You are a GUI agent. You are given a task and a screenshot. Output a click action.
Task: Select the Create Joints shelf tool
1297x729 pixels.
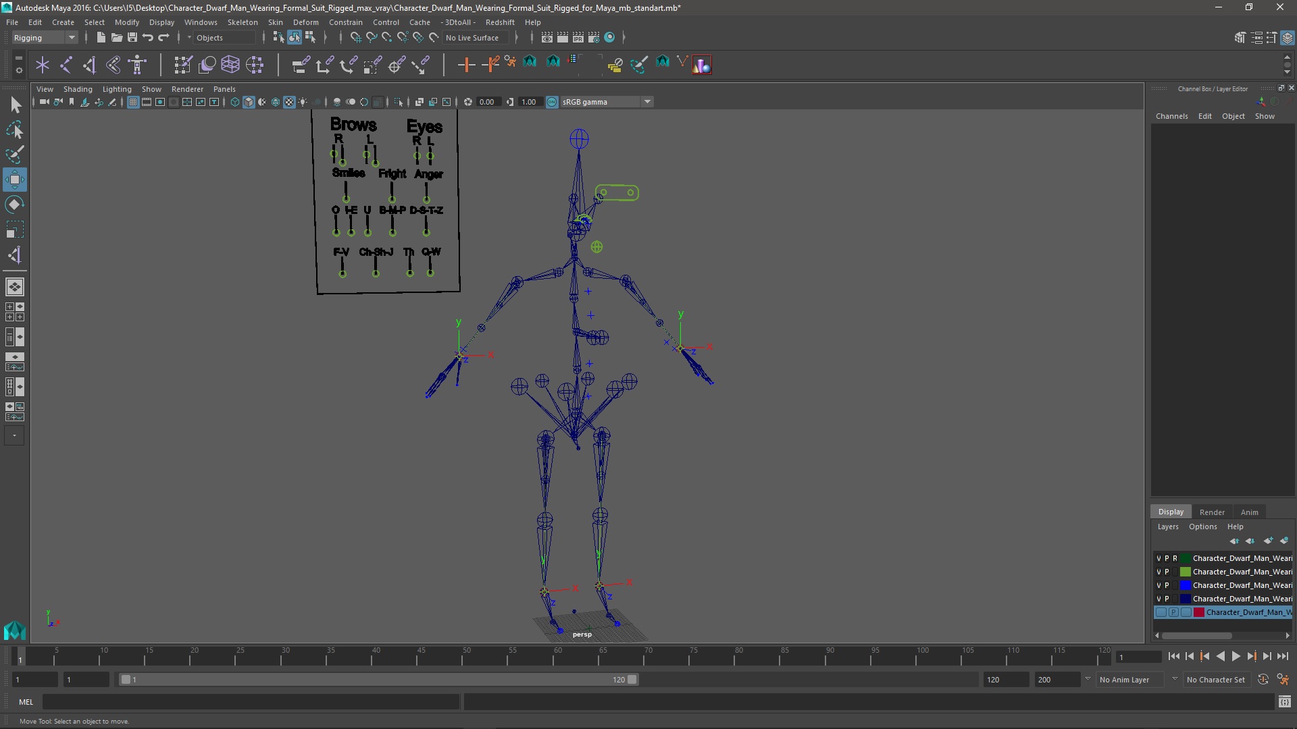(66, 65)
